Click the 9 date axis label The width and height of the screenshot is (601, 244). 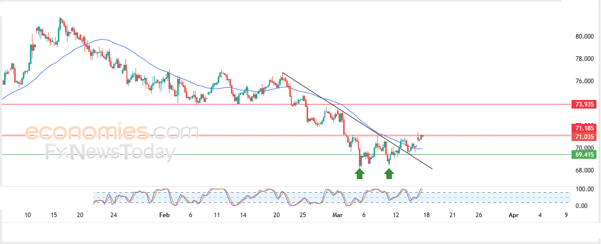tap(566, 215)
